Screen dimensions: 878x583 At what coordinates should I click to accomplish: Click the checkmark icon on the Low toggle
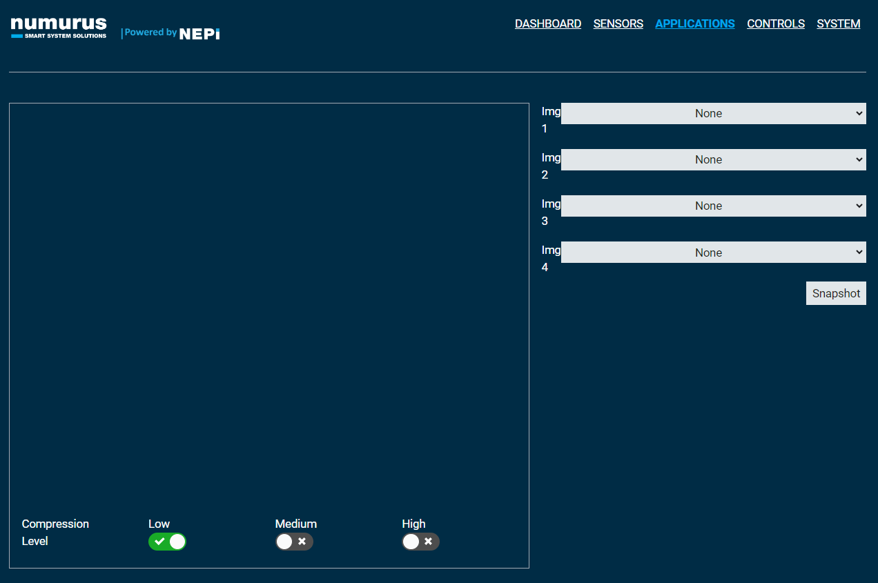point(158,542)
